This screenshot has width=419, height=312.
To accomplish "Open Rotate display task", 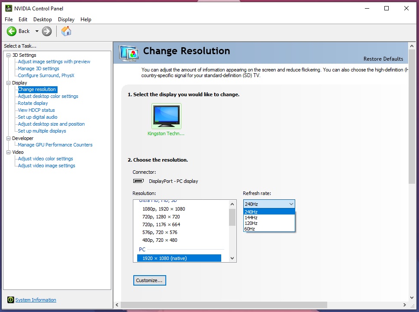I will pos(33,103).
